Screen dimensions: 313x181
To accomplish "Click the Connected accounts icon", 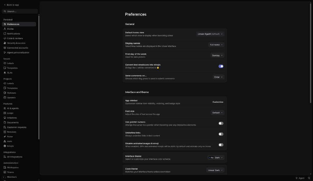I will pos(5,48).
